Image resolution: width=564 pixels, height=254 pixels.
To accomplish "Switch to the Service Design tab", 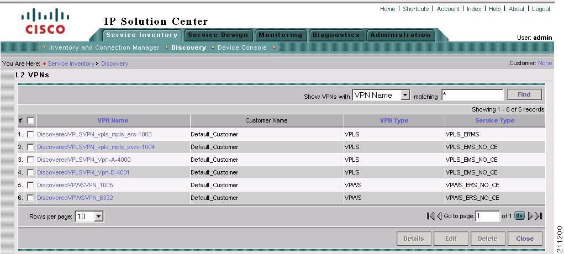I will pyautogui.click(x=218, y=35).
